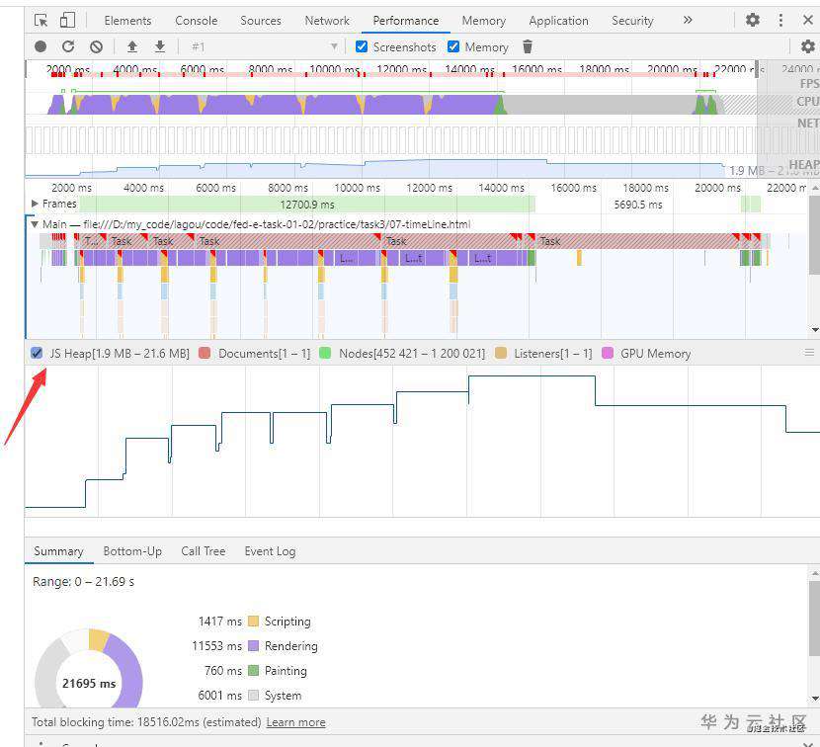This screenshot has height=747, width=820.
Task: Open DevTools settings gear in top bar
Action: pos(753,20)
